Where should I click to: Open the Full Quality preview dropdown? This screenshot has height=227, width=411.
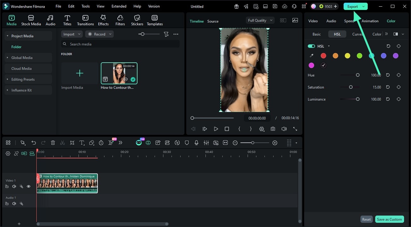click(260, 20)
